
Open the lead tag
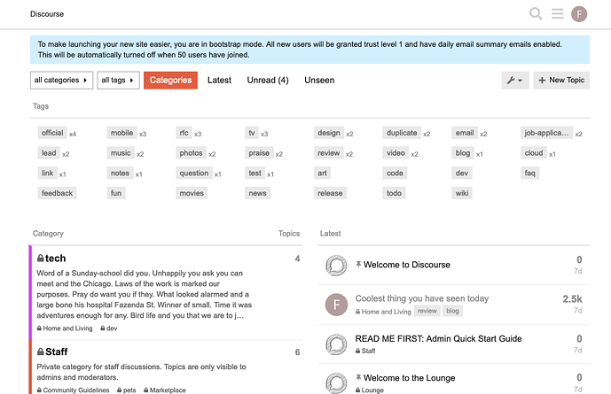49,153
